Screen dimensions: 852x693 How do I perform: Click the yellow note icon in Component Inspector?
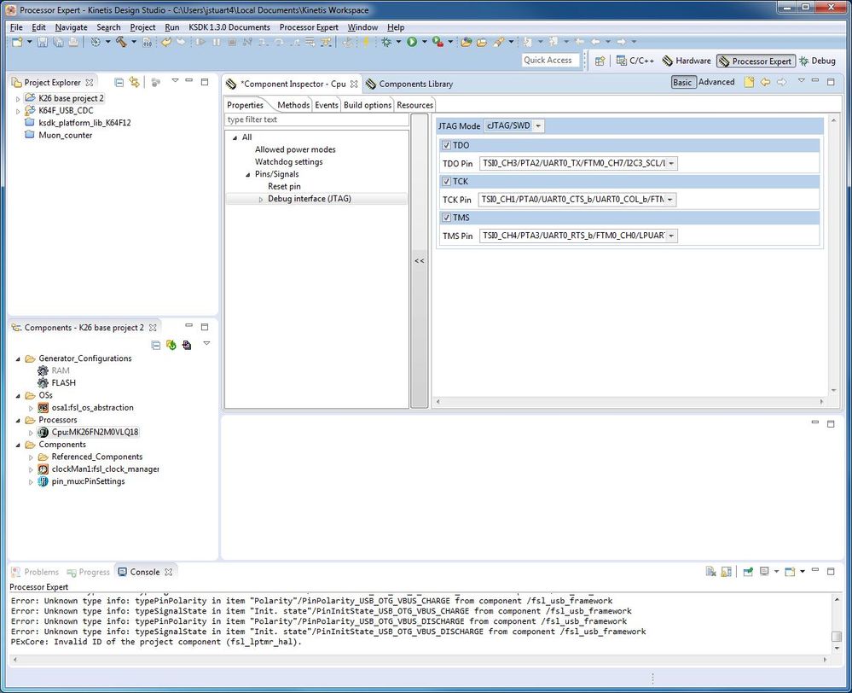pyautogui.click(x=750, y=82)
